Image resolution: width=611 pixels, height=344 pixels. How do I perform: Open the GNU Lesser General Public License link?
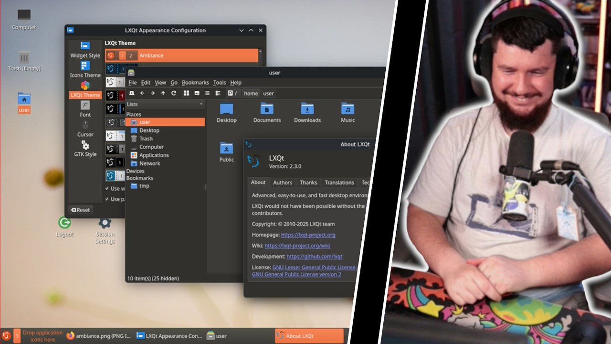[x=315, y=267]
